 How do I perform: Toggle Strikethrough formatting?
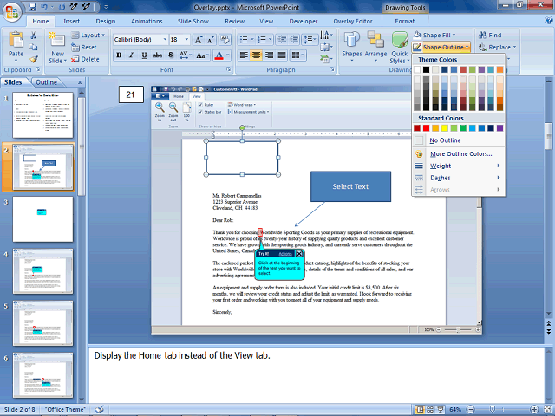tap(158, 55)
